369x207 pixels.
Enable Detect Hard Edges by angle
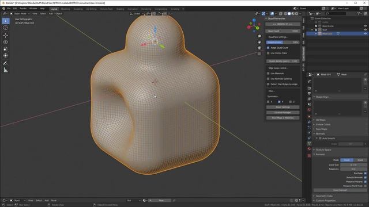pyautogui.click(x=268, y=84)
